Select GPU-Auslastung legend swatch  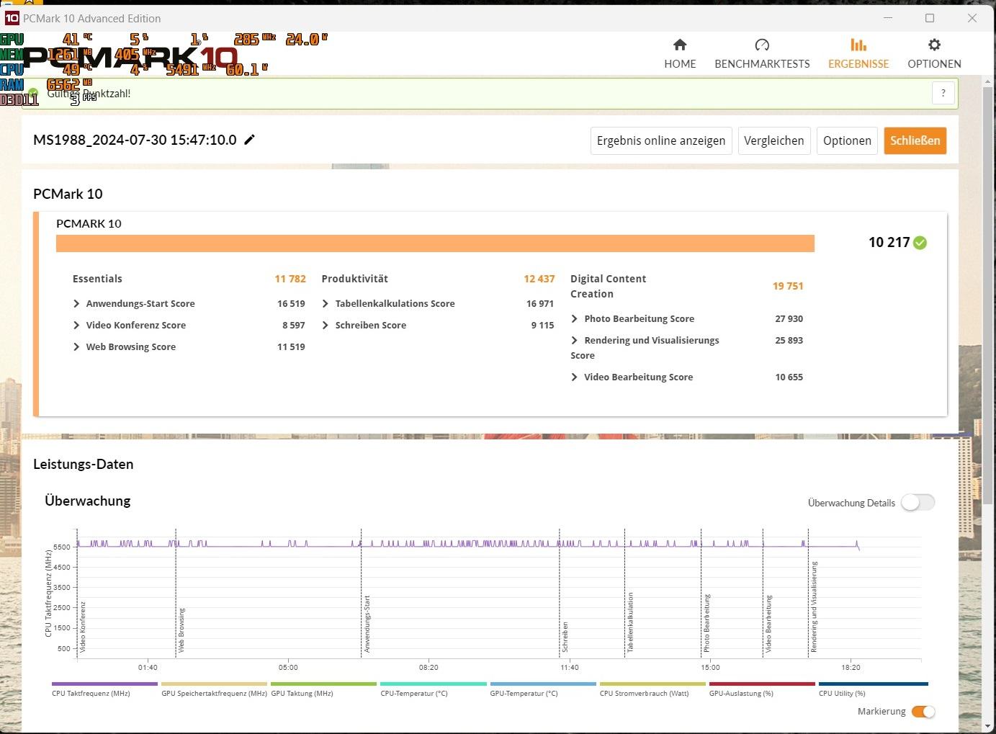coord(762,684)
